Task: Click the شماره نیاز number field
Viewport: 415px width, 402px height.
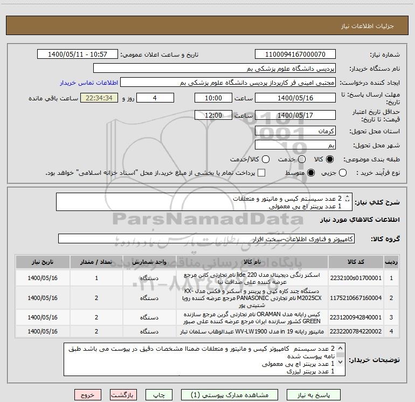Action: tap(295, 54)
